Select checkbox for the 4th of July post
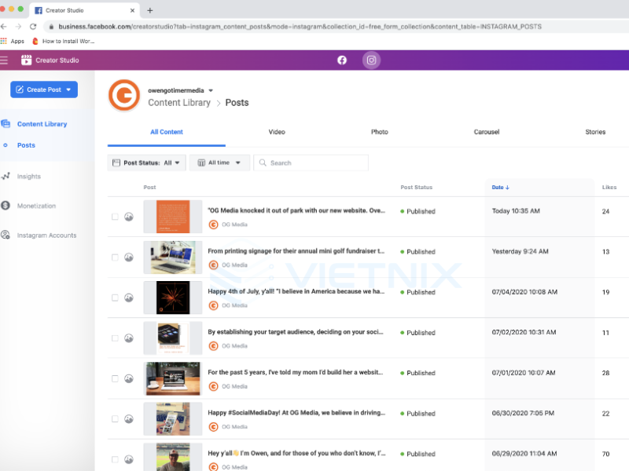 click(115, 298)
